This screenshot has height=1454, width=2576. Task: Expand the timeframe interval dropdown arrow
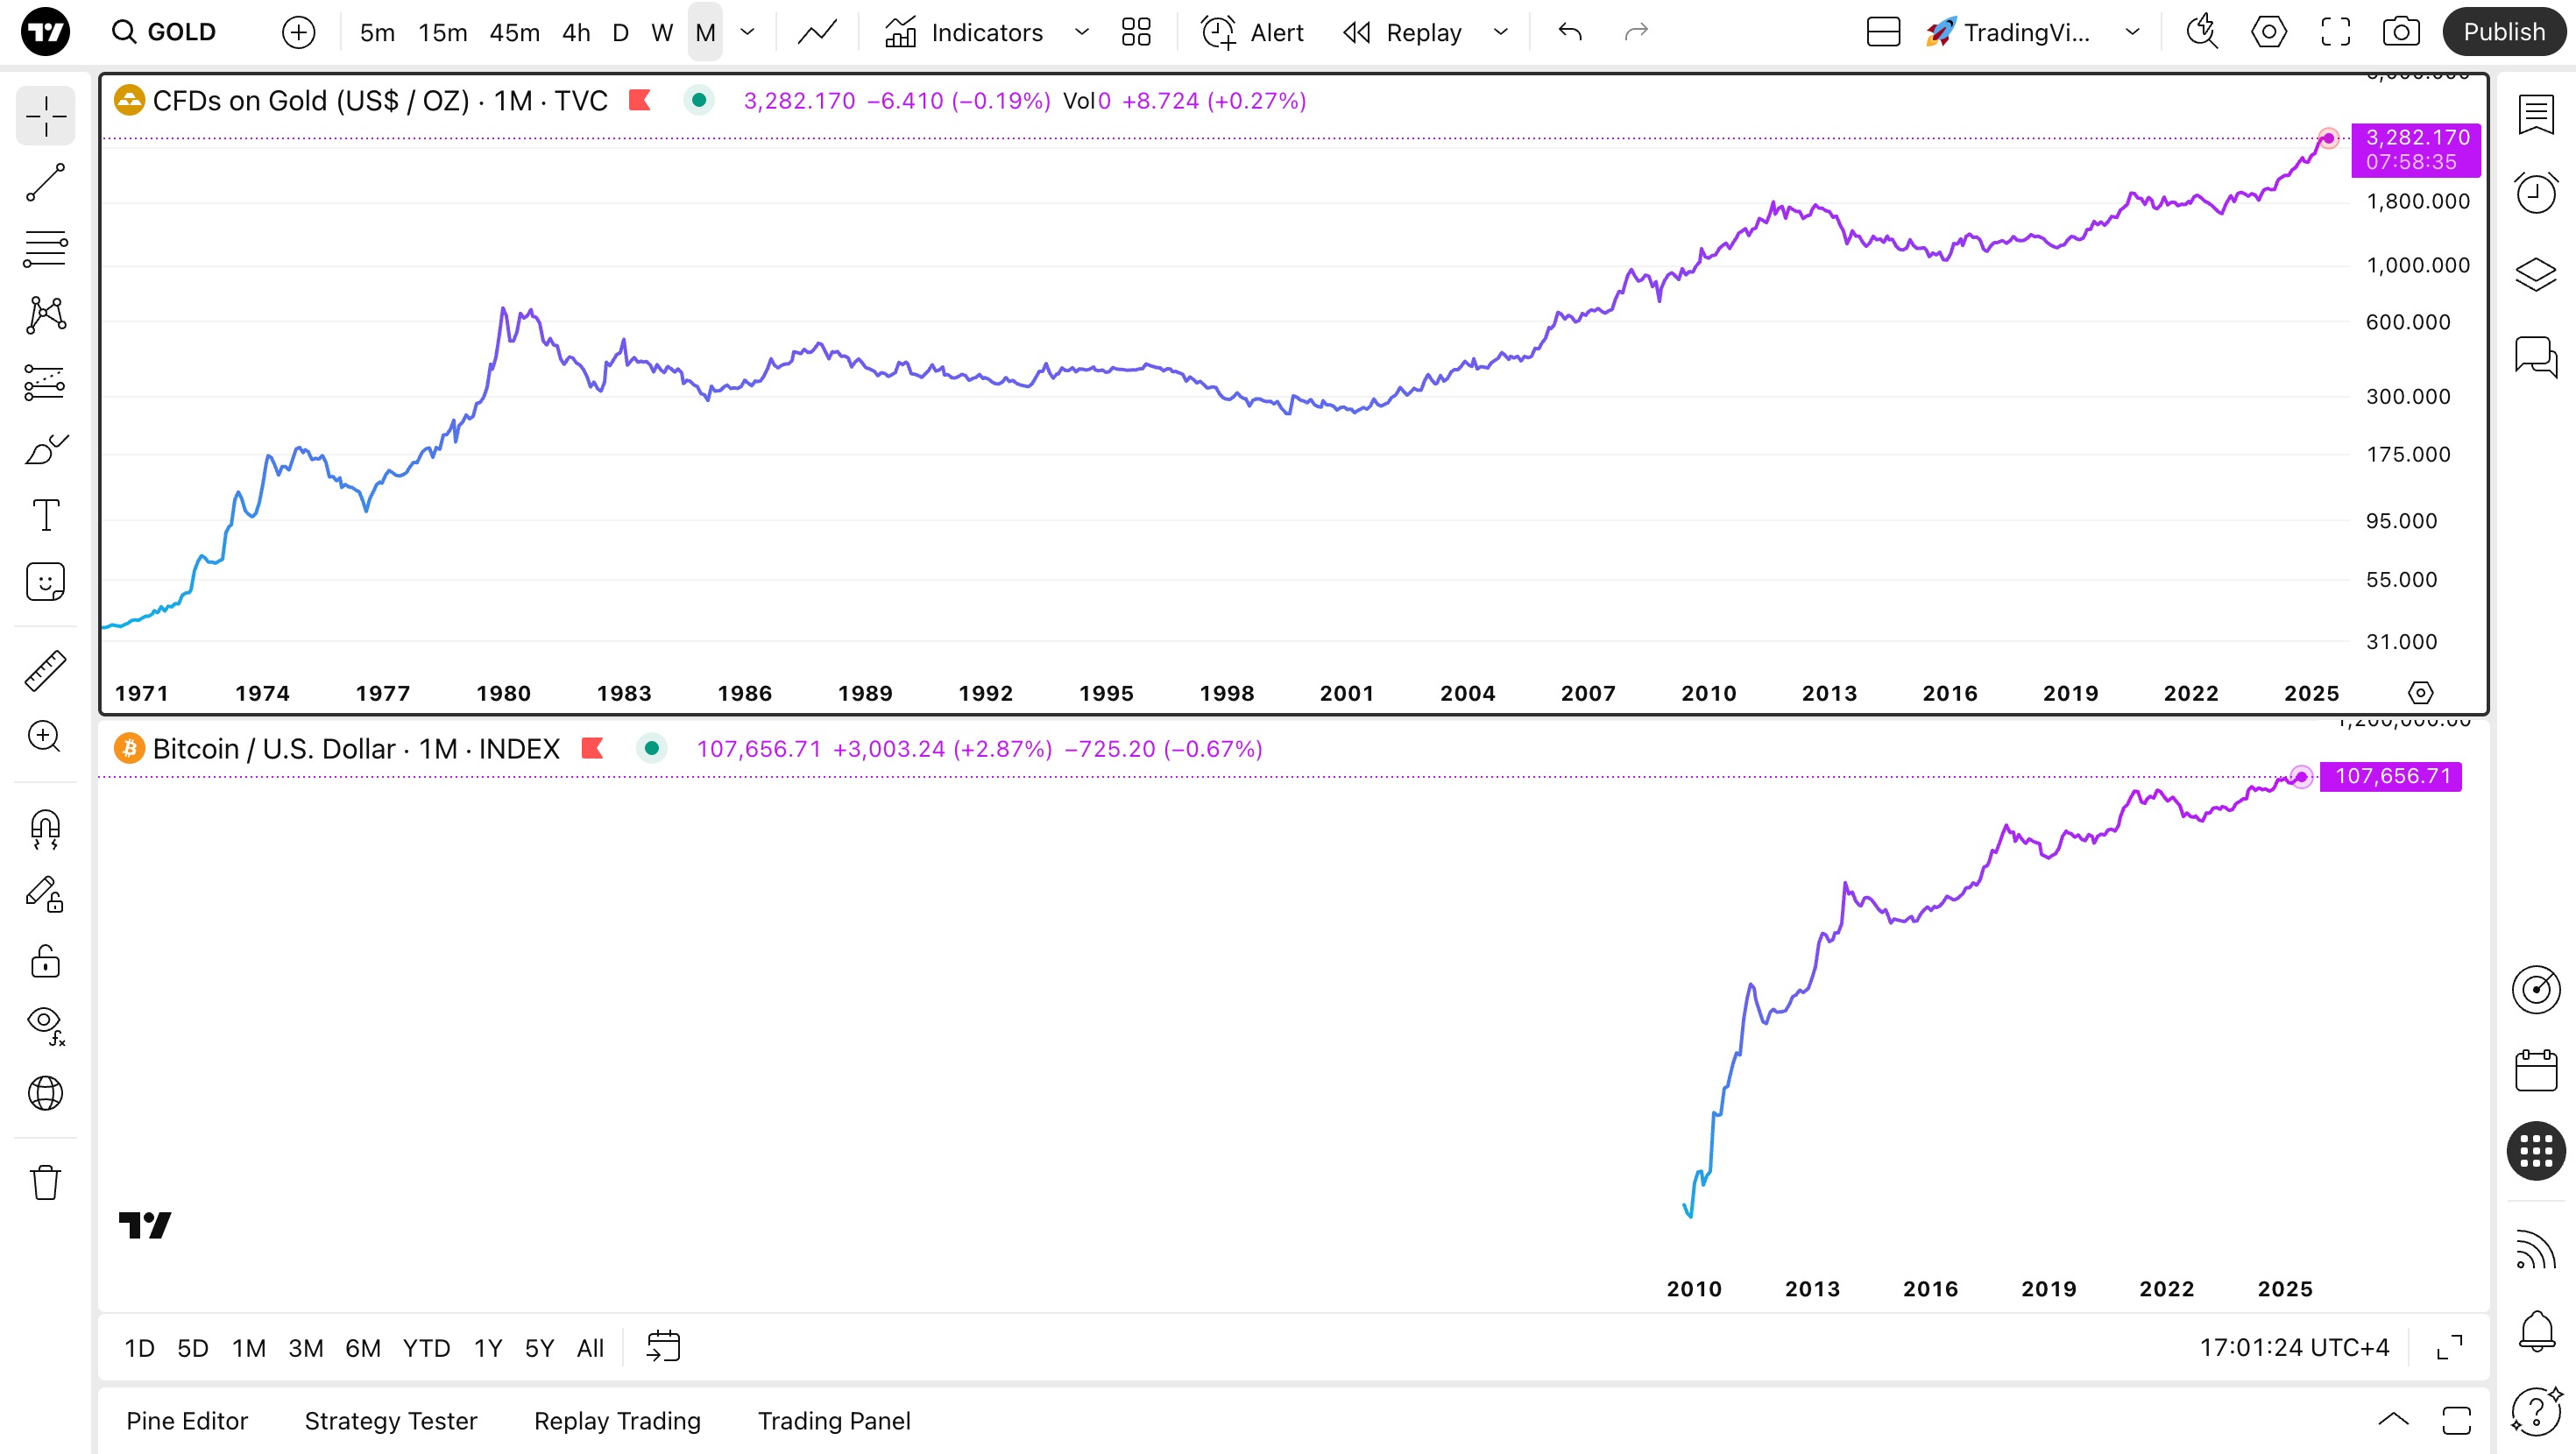point(747,32)
